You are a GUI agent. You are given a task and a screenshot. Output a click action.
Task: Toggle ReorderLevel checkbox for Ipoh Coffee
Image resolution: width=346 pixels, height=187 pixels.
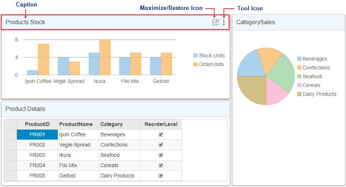click(161, 135)
